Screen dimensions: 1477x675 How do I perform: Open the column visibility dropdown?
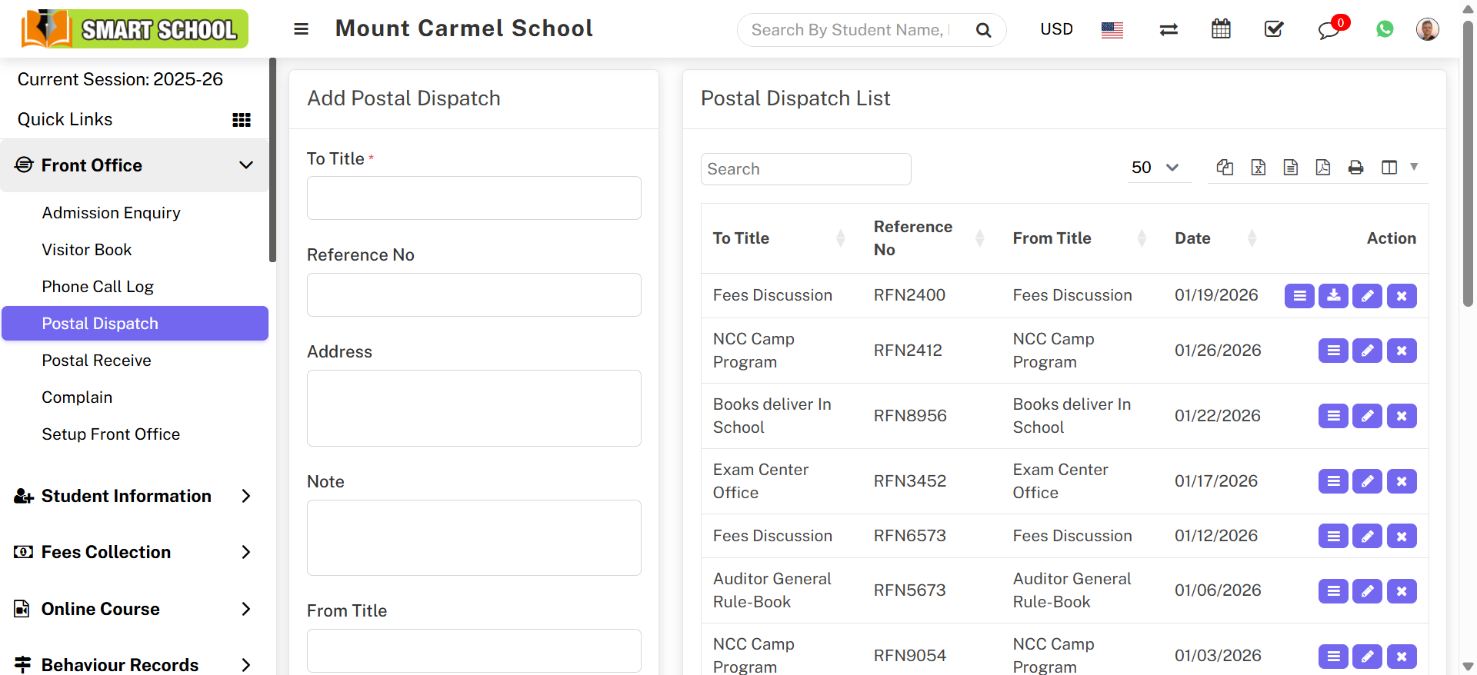click(x=1399, y=168)
